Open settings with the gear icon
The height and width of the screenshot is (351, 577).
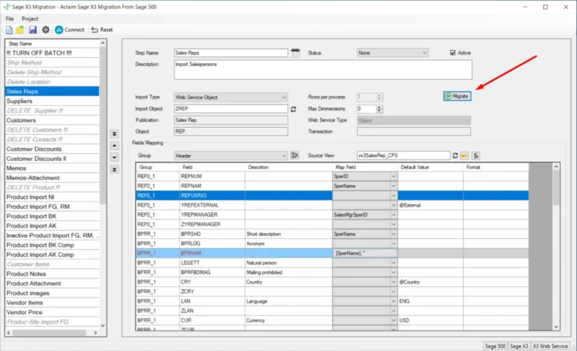[x=46, y=30]
